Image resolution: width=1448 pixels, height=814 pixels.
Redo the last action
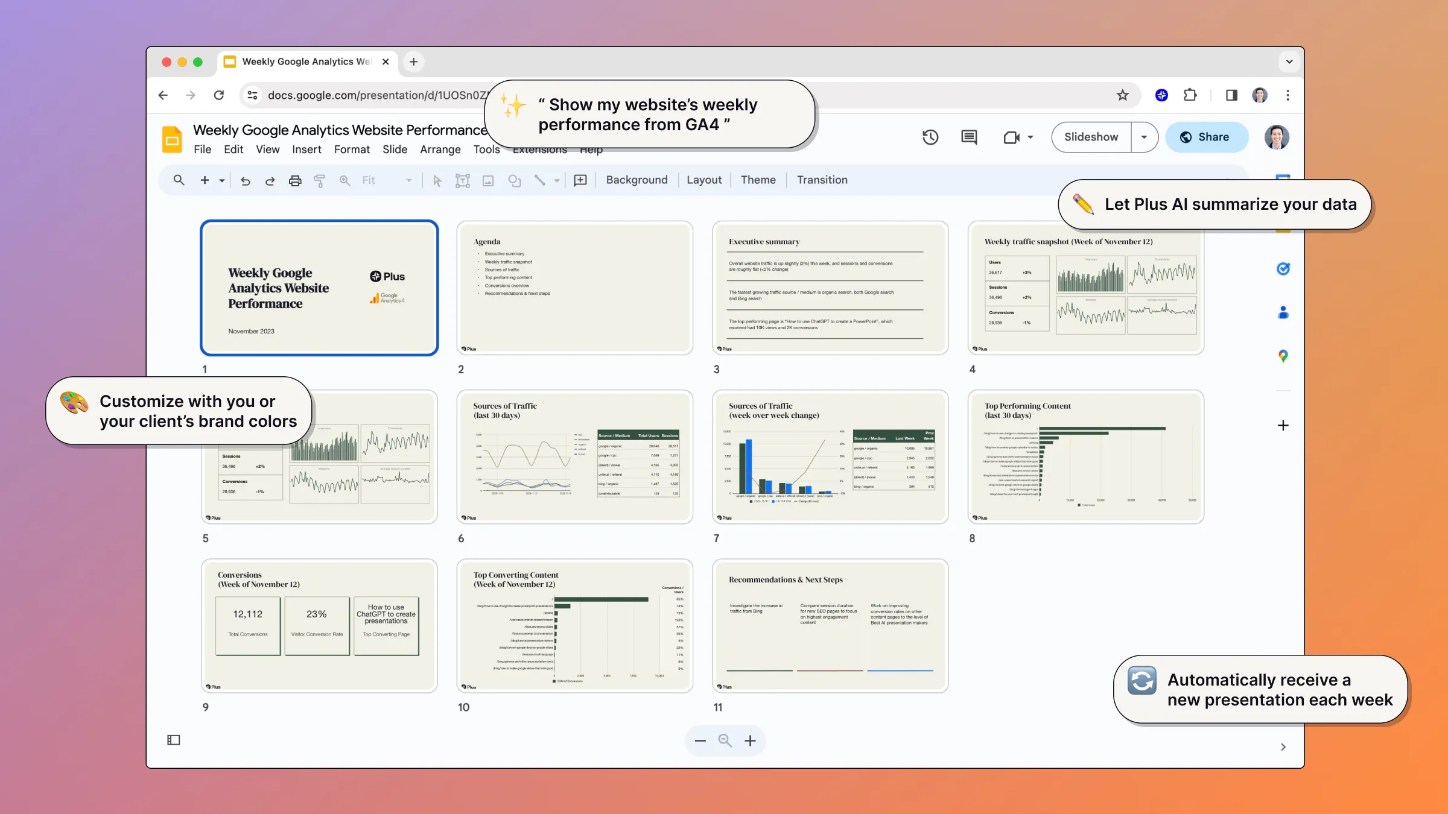point(270,180)
